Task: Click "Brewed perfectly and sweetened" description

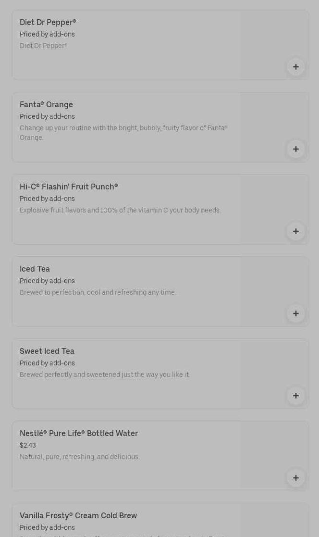Action: point(105,375)
